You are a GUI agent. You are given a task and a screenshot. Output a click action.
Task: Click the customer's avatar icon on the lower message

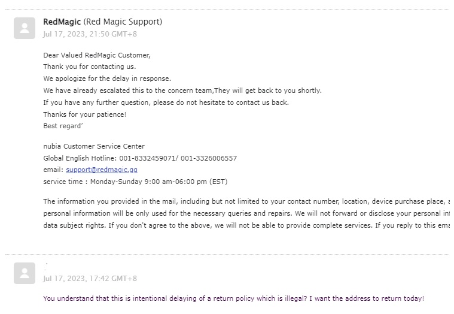point(25,273)
